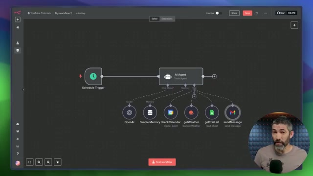Add a tool under the AI Agent Tool connector
The height and width of the screenshot is (176, 313).
(x=194, y=96)
